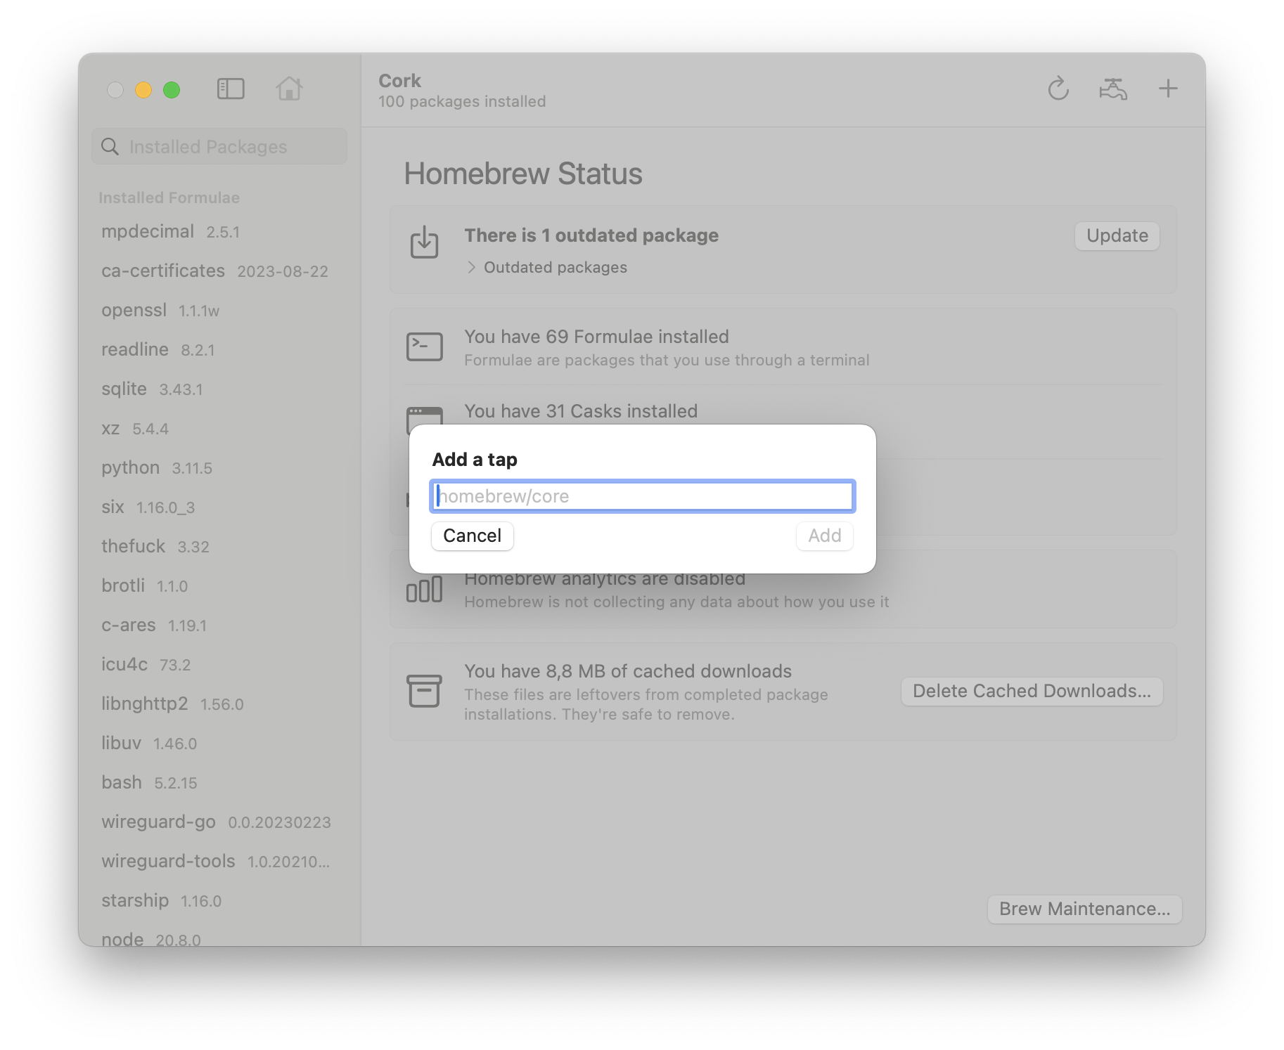This screenshot has width=1284, height=1050.
Task: Focus the Installed Packages search field
Action: [x=219, y=146]
